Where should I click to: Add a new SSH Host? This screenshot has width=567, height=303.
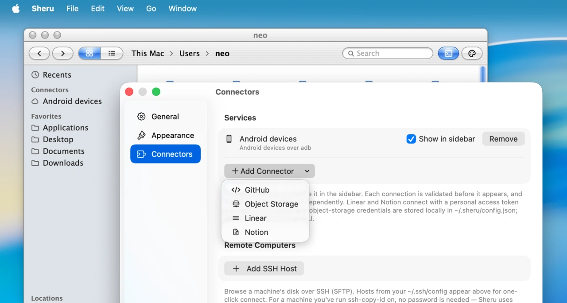tap(264, 268)
